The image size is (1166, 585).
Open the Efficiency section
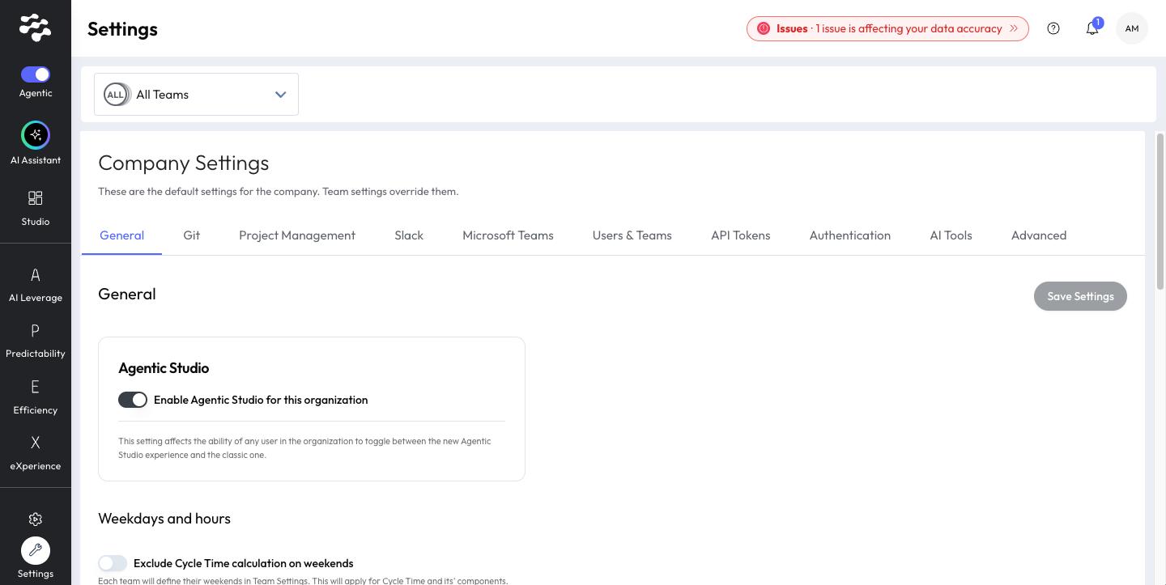tap(36, 396)
